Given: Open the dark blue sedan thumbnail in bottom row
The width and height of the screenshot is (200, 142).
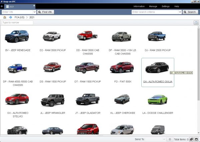Looking at the screenshot, I should 52,131.
